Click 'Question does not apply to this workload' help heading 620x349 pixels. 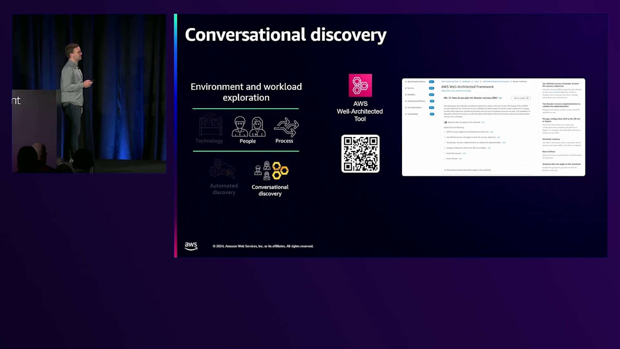tap(561, 164)
